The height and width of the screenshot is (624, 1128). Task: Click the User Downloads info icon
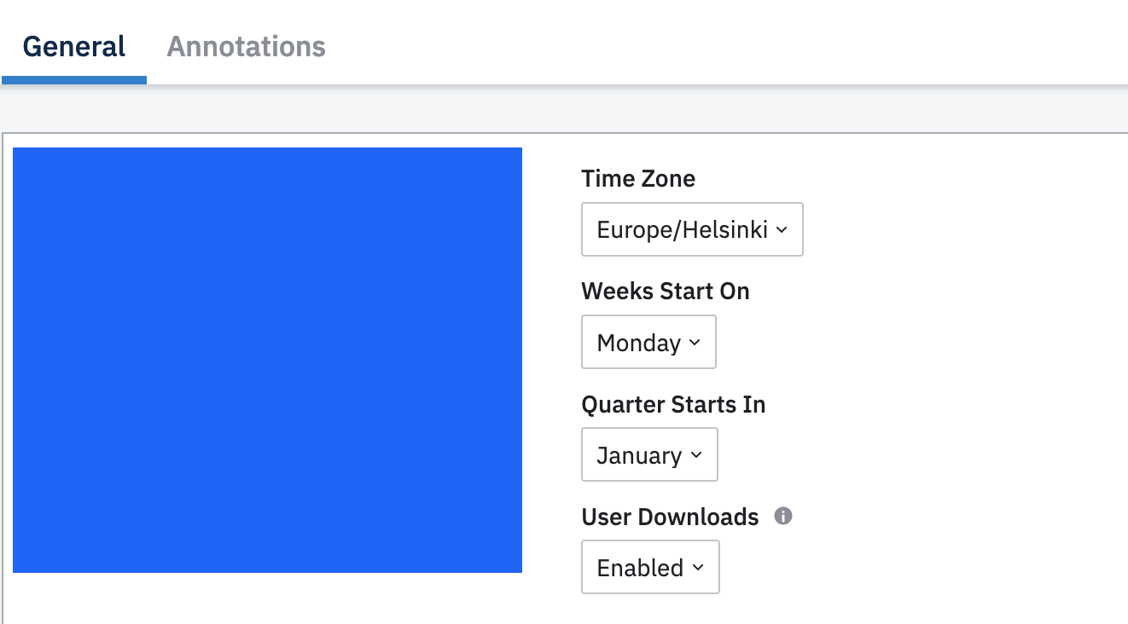[783, 516]
